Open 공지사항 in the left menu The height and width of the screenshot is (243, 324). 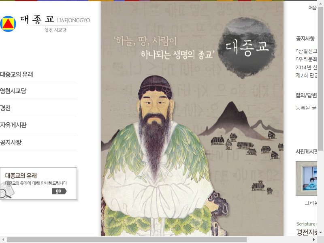(11, 142)
